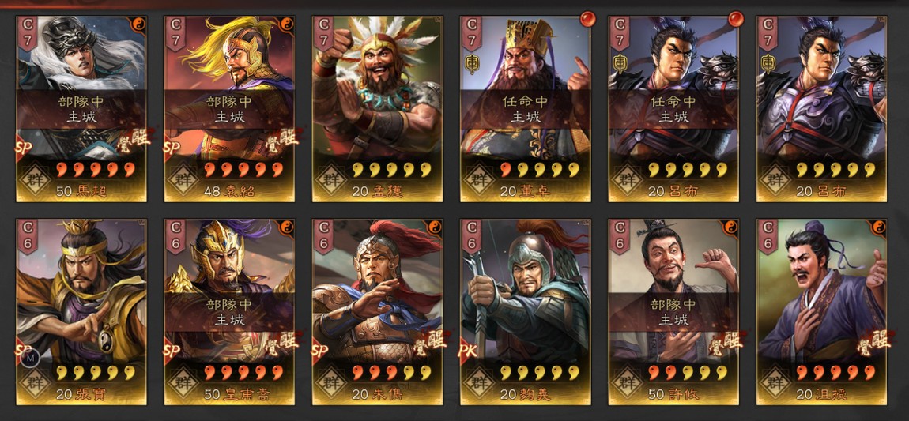Click the C6 cost badge on 沮授 card
The width and height of the screenshot is (909, 421).
(768, 236)
